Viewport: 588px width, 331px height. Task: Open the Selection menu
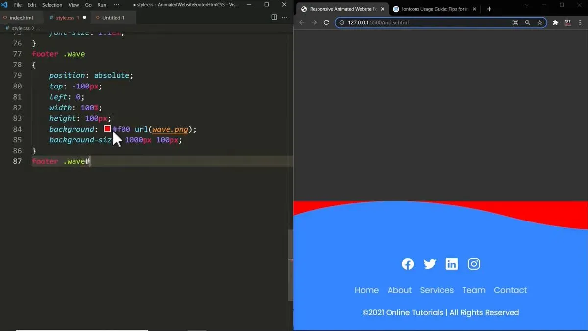(52, 5)
